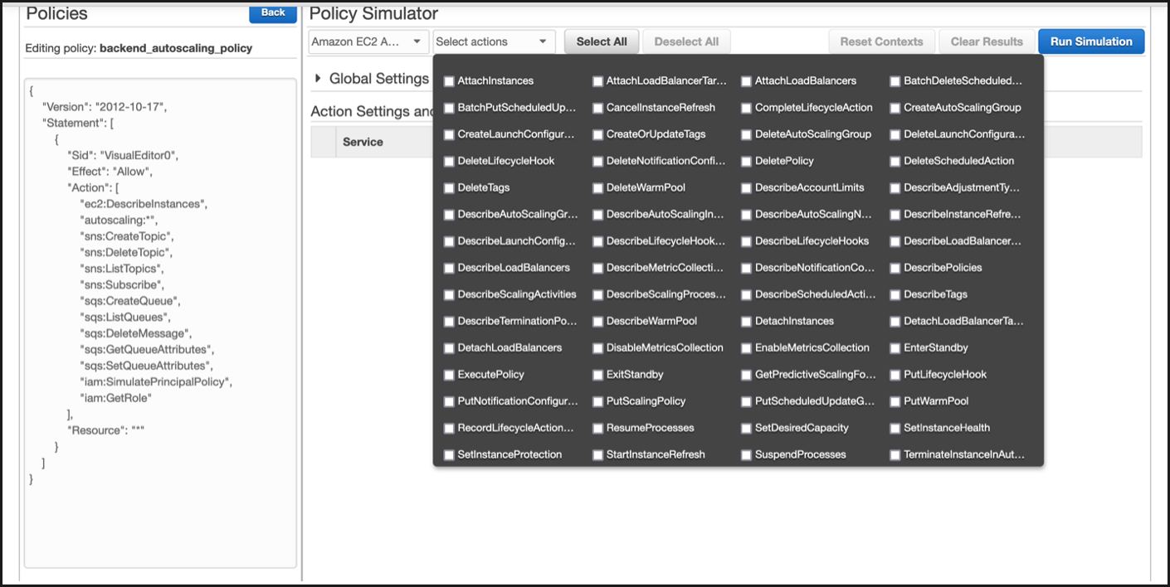The image size is (1170, 587).
Task: Check the CreateOrUpdateTags action
Action: 597,134
